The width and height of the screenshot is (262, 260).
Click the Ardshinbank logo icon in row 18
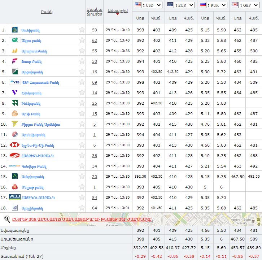15,208
